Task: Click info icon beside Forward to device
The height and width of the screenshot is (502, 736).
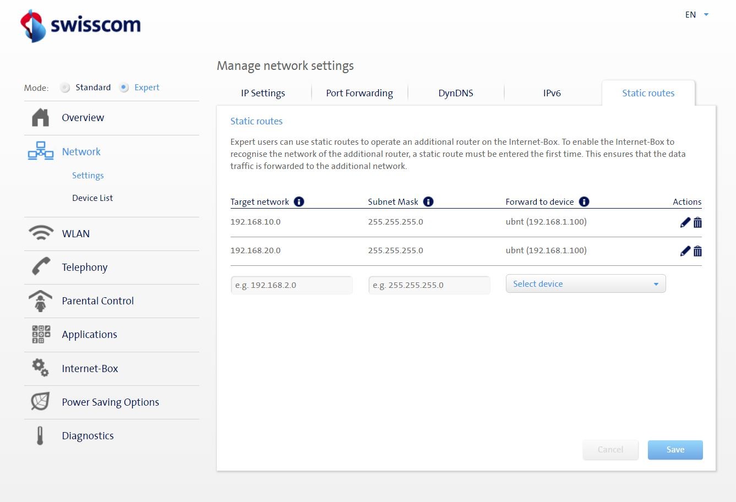Action: [x=584, y=201]
